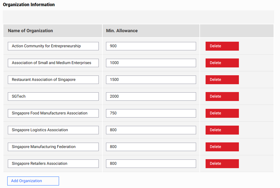Screen dimensions: 280x188
Task: Edit the Action Community for Entrepreneurship name field
Action: pyautogui.click(x=53, y=46)
